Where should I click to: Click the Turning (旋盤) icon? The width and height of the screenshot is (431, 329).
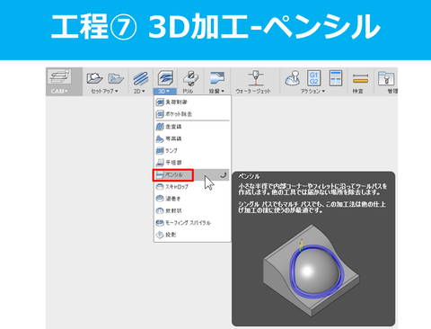pos(217,78)
